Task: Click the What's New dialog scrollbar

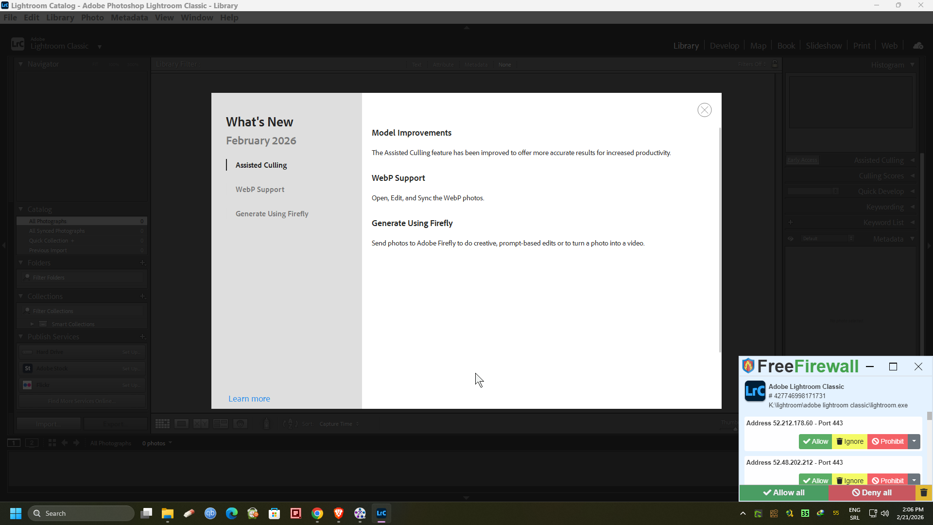Action: click(x=720, y=240)
